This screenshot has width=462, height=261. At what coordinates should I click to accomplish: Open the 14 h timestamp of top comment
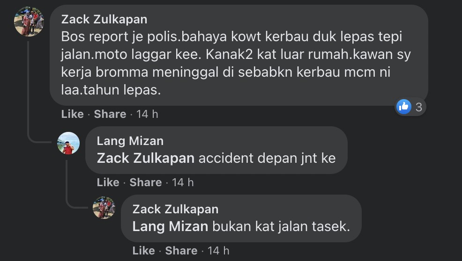[147, 114]
